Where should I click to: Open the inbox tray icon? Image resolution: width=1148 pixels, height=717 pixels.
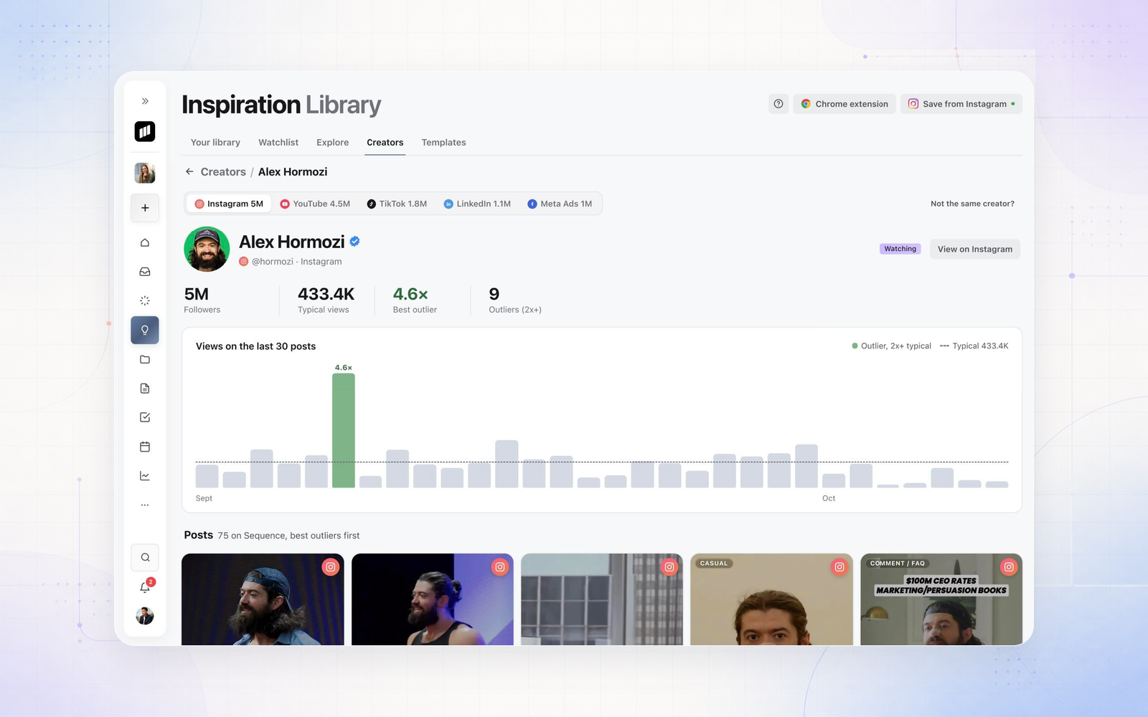coord(145,272)
